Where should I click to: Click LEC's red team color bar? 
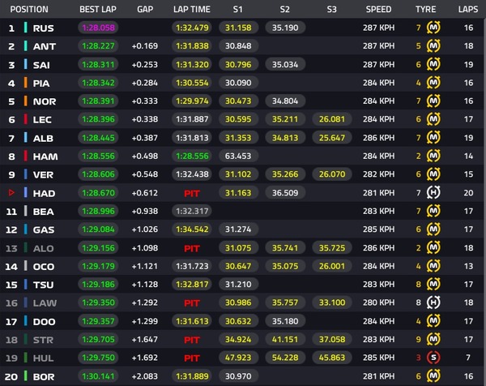coord(26,119)
